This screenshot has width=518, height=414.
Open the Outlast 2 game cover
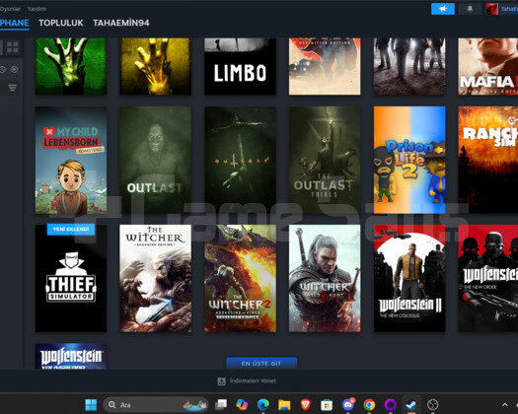pyautogui.click(x=240, y=160)
